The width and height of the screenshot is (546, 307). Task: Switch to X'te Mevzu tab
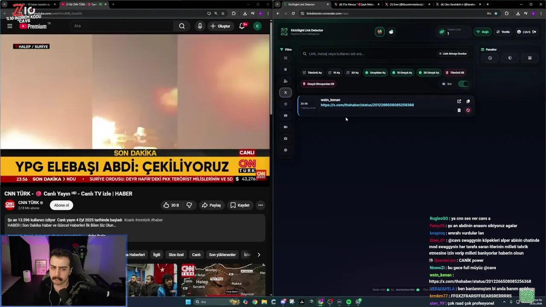pyautogui.click(x=357, y=4)
